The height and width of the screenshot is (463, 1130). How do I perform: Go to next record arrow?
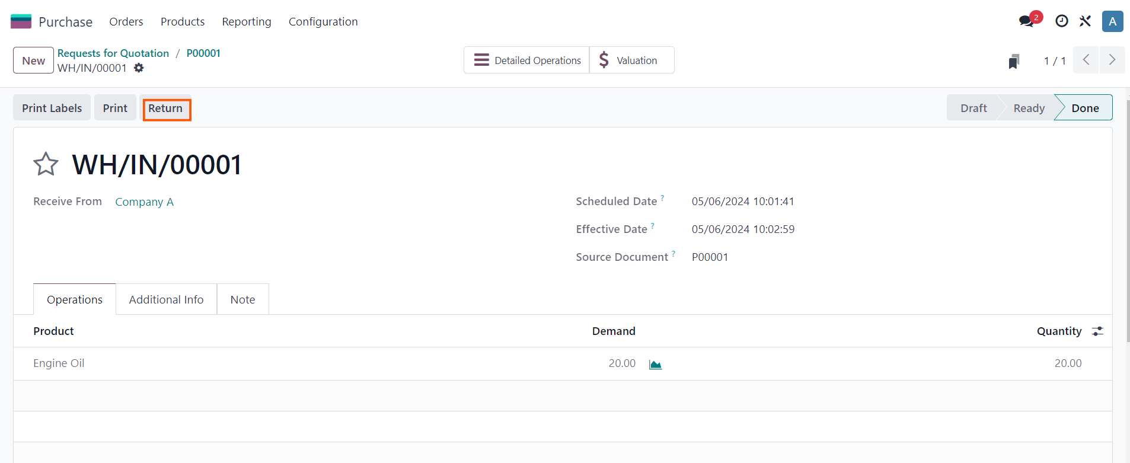(x=1112, y=60)
